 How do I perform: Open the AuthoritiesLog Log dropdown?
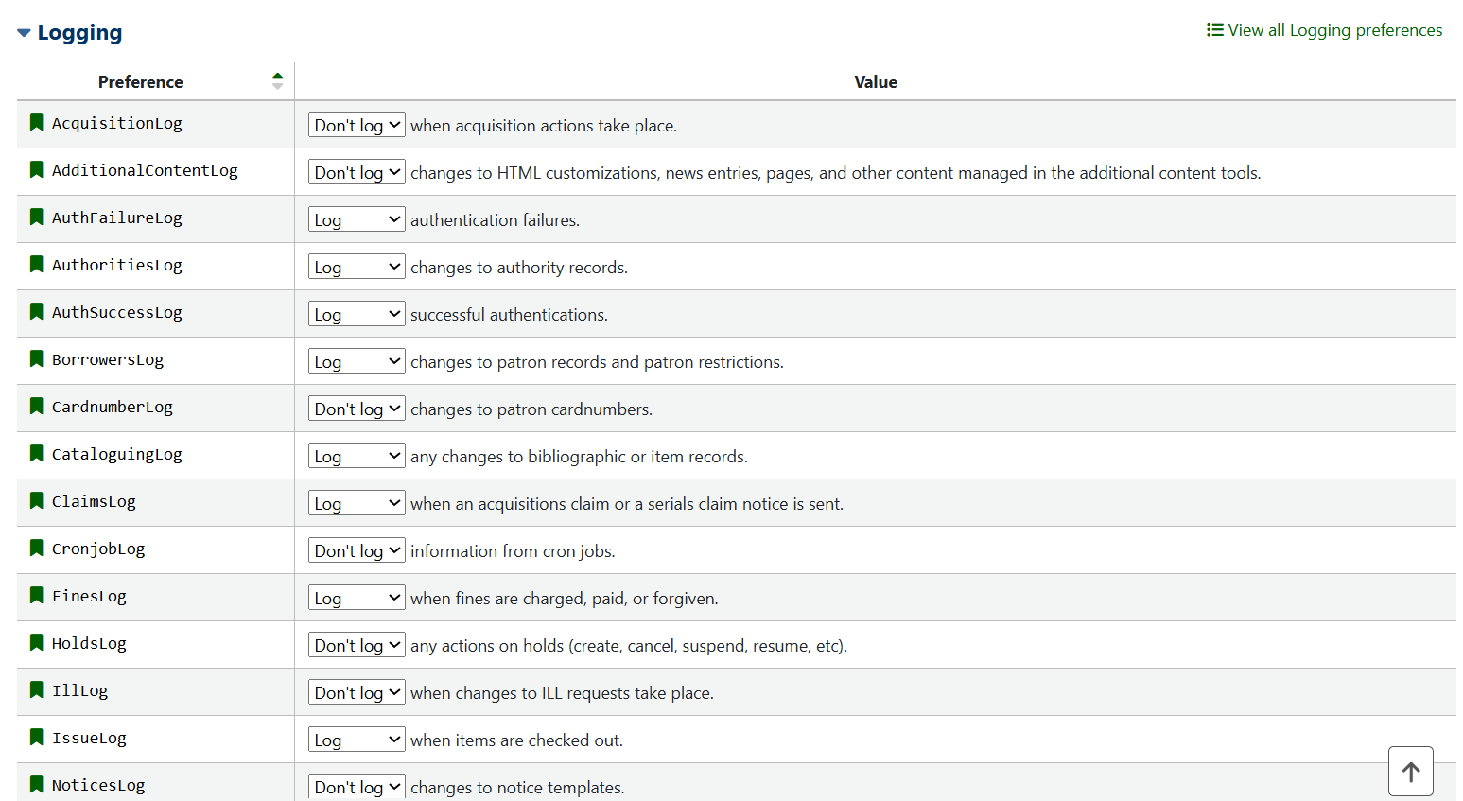coord(357,267)
